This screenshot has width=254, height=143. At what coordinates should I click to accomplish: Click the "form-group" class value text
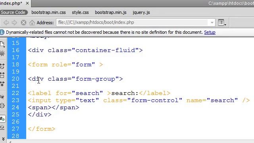click(95, 79)
